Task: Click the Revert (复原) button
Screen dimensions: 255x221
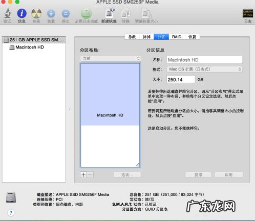Action: click(198, 175)
